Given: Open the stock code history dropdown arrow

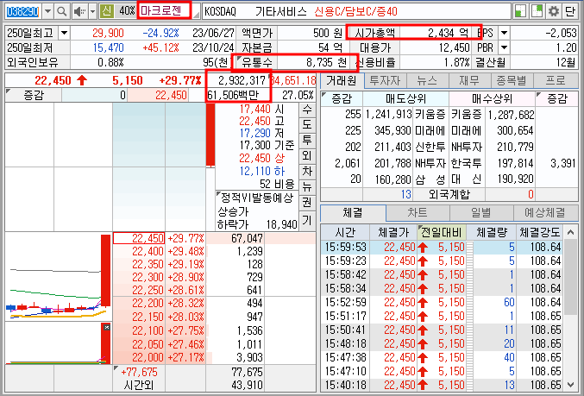Looking at the screenshot, I should 47,11.
